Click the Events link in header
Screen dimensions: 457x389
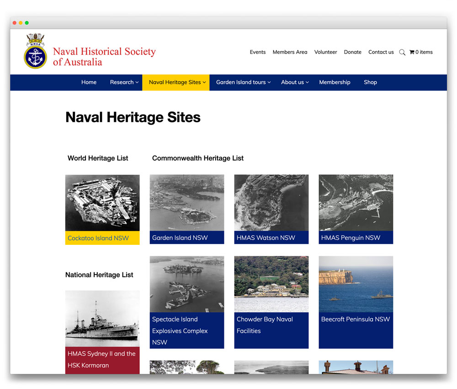tap(257, 52)
